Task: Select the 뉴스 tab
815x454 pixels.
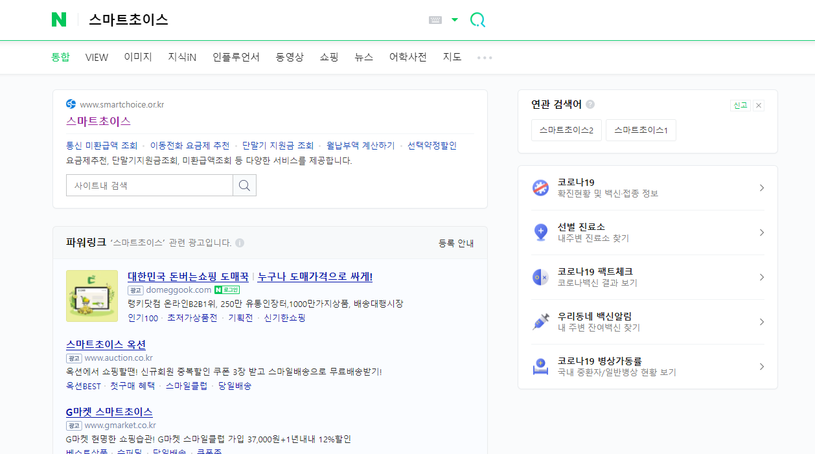Action: [364, 57]
